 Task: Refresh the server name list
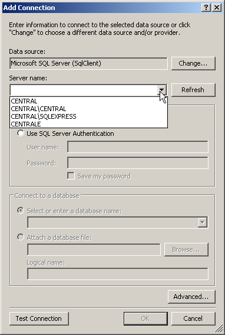pos(193,90)
